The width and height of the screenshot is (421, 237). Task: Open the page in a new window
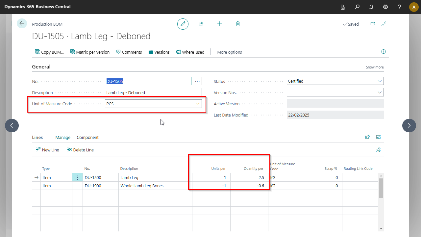[x=373, y=24]
